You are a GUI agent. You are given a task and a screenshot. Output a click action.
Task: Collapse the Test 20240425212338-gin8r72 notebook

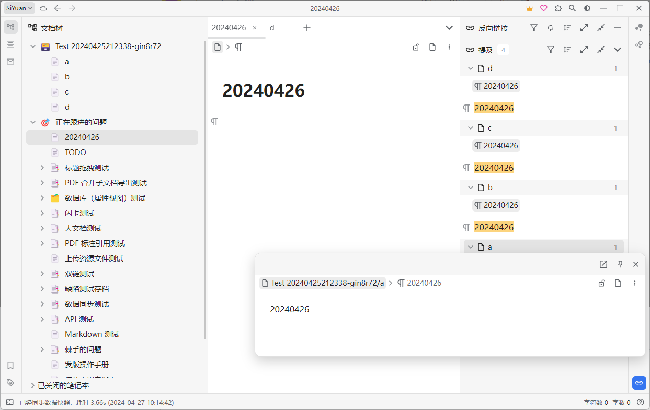(x=33, y=46)
